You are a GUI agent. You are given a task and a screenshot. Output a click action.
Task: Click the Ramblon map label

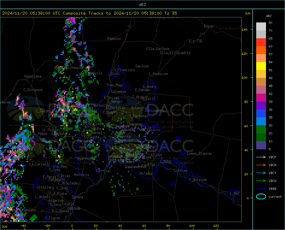[x=114, y=39]
